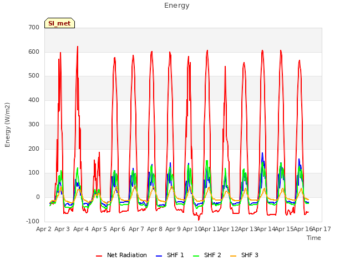
Task: Click the Apr 4 x-axis tick label
Action: click(81, 229)
